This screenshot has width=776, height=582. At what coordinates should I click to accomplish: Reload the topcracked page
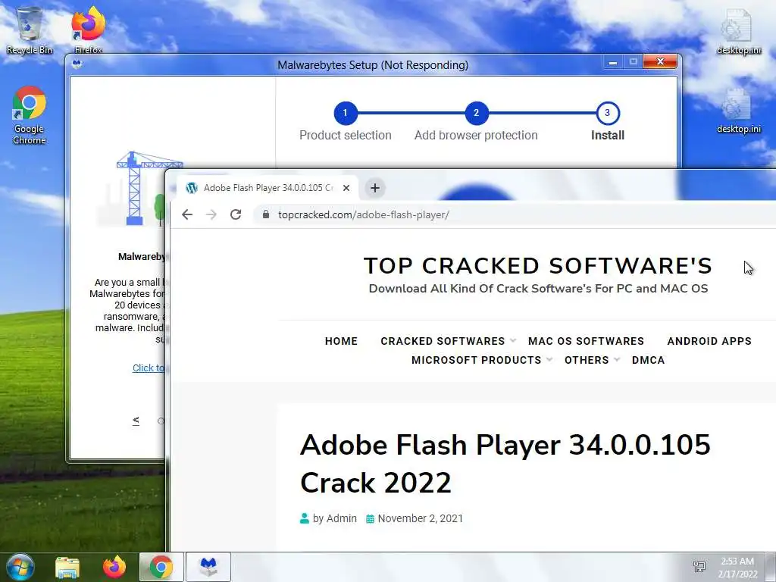[236, 214]
